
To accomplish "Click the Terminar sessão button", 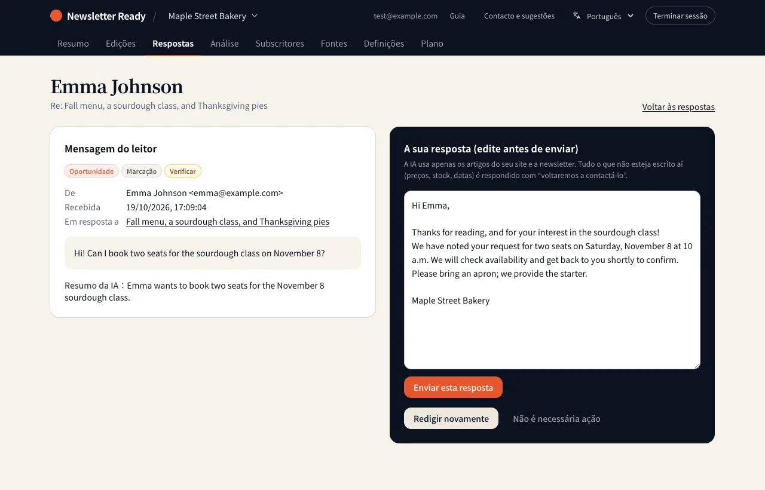I will 680,16.
